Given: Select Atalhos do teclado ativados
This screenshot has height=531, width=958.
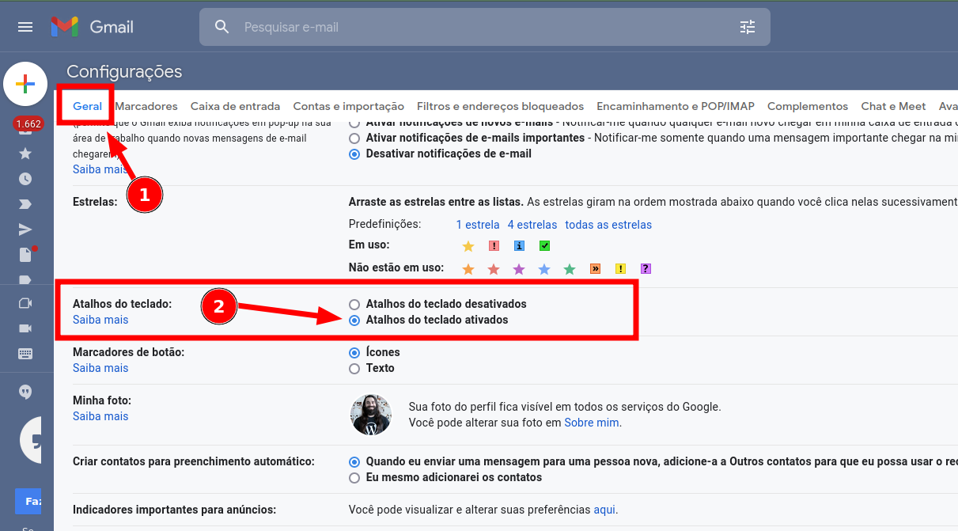Looking at the screenshot, I should [x=354, y=320].
